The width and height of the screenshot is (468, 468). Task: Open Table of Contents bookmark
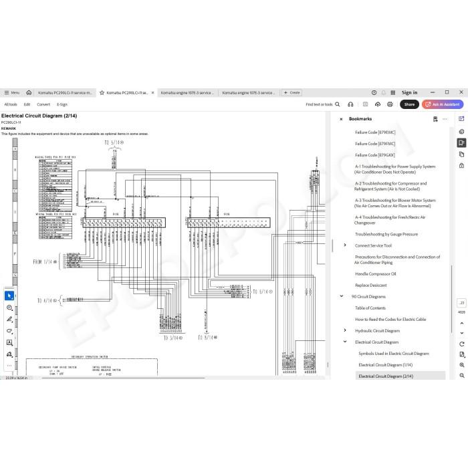tap(370, 308)
